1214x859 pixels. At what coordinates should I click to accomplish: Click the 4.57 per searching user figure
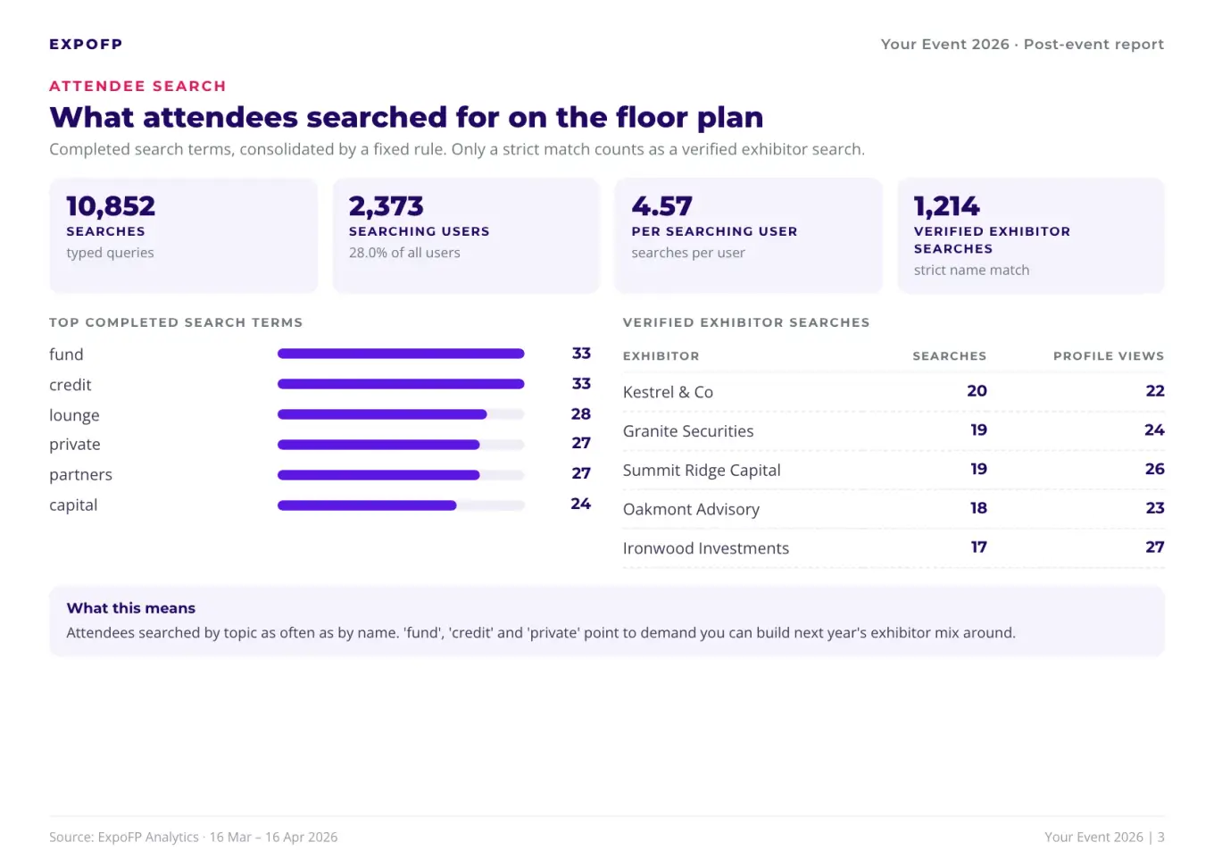[661, 206]
